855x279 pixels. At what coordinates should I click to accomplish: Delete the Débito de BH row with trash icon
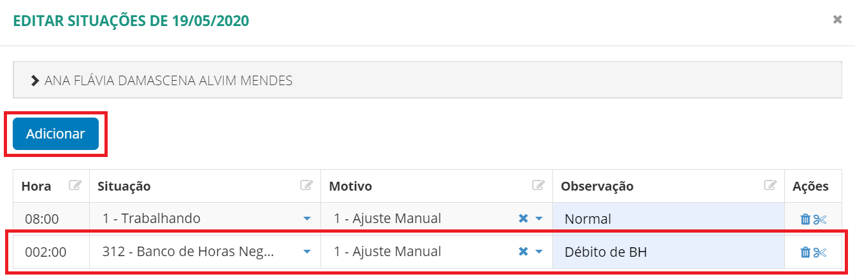tap(805, 252)
